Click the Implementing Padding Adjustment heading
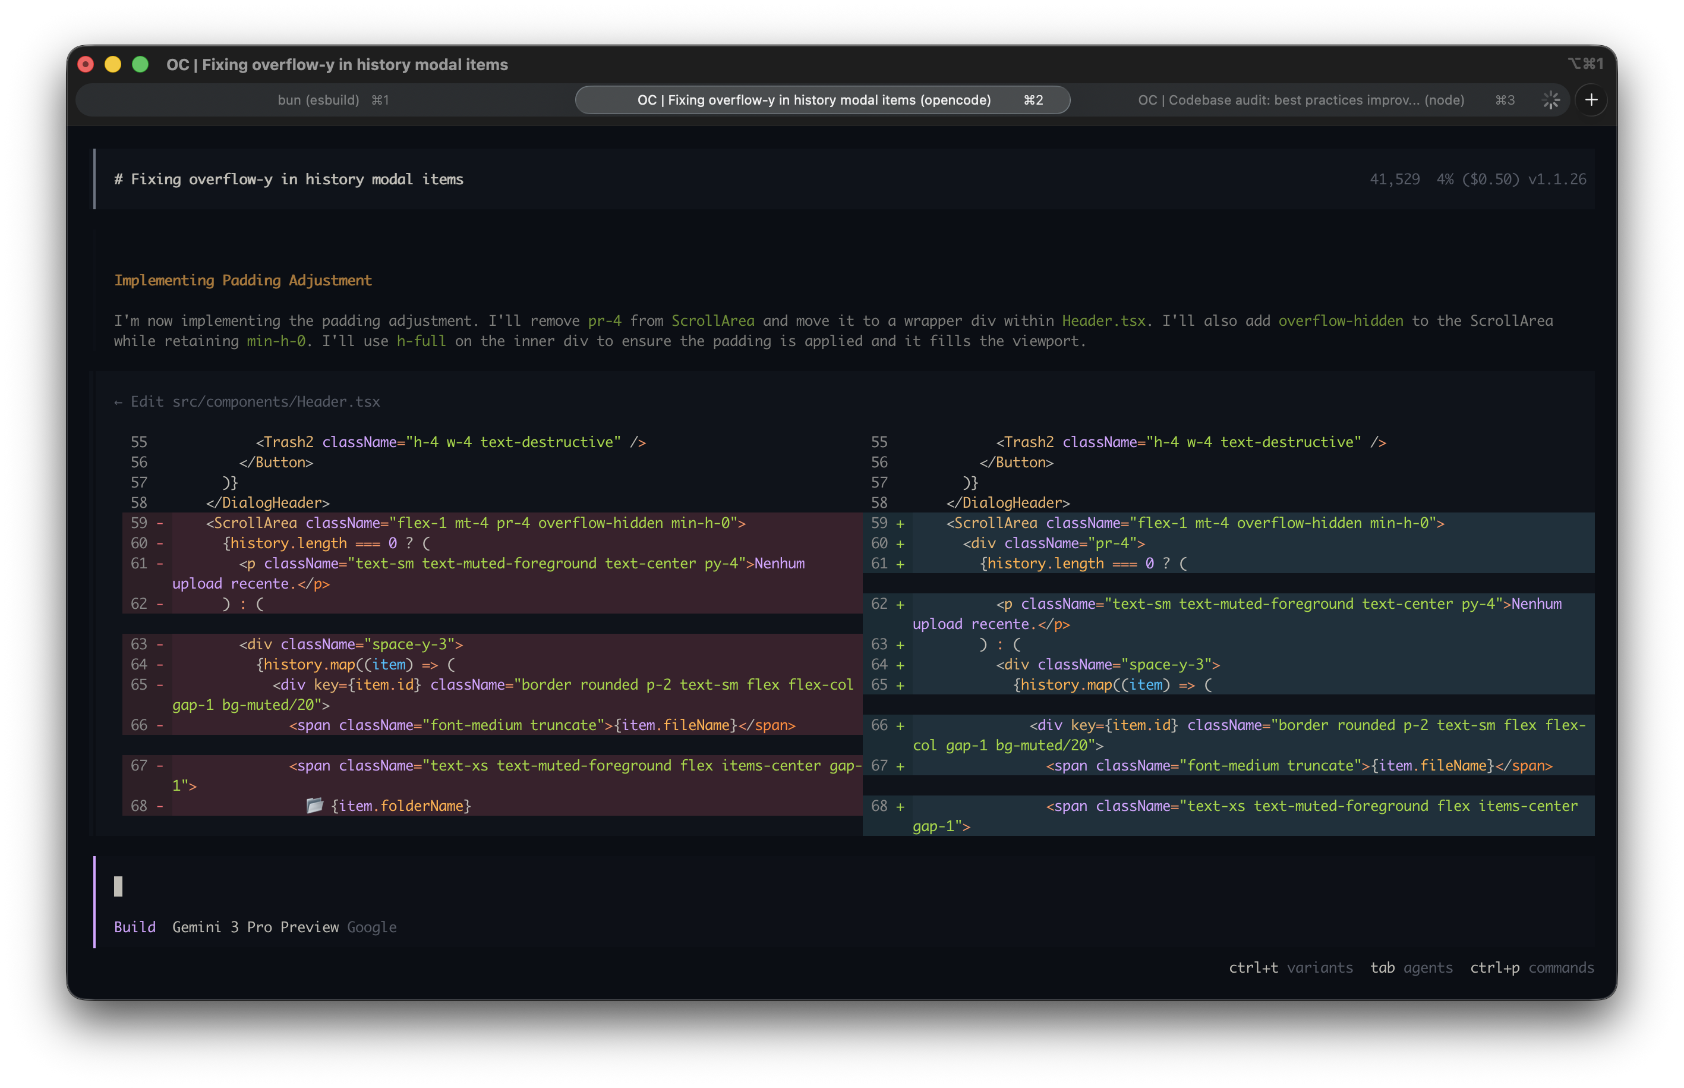The height and width of the screenshot is (1088, 1684). tap(243, 281)
